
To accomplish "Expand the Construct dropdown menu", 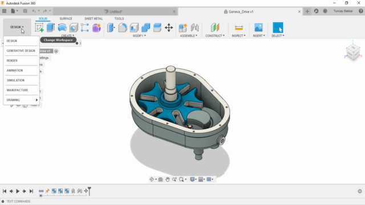I will [215, 35].
